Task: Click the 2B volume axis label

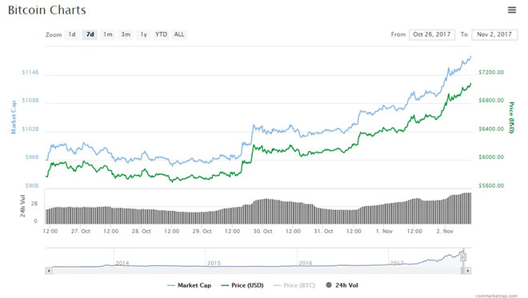Action: 34,204
